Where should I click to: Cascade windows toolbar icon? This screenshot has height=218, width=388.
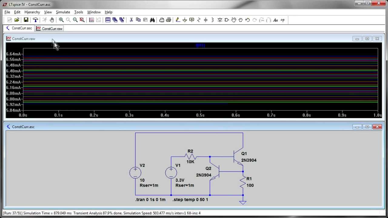[115, 20]
